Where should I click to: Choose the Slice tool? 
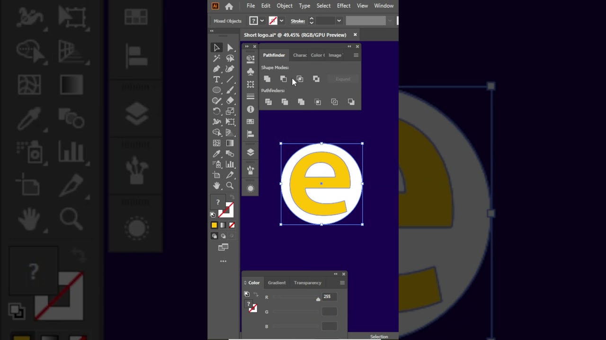coord(230,175)
